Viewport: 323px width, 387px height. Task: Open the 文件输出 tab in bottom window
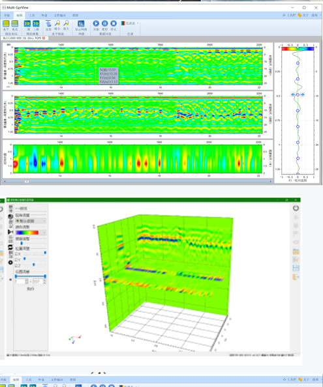click(x=57, y=380)
